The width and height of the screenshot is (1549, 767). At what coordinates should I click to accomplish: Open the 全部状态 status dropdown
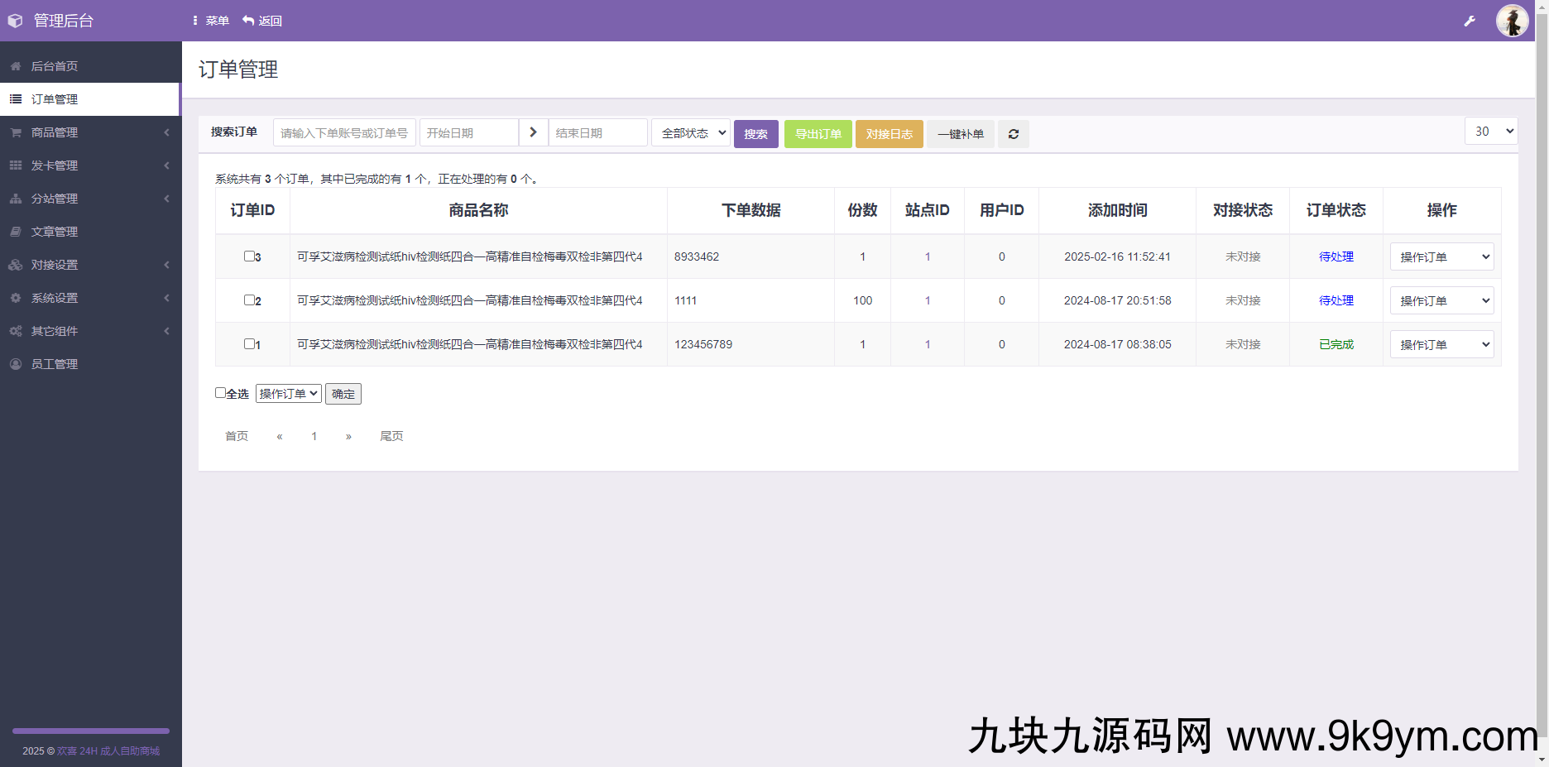point(691,132)
